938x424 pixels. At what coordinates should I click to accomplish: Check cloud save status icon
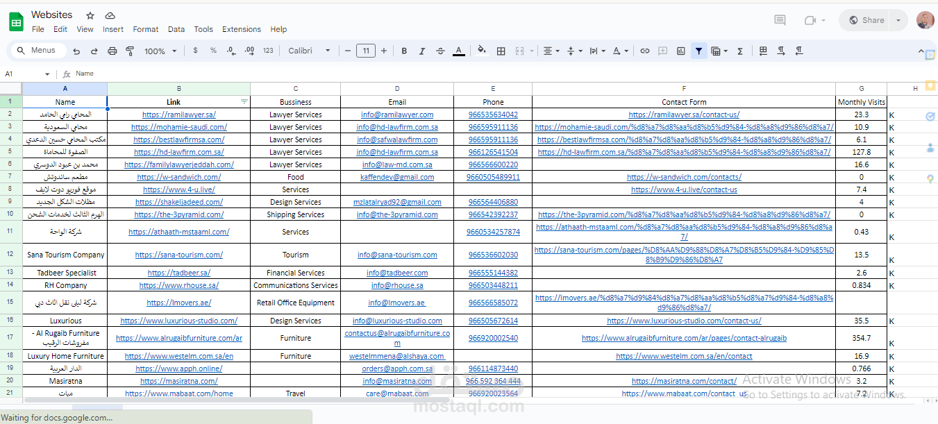pos(110,15)
